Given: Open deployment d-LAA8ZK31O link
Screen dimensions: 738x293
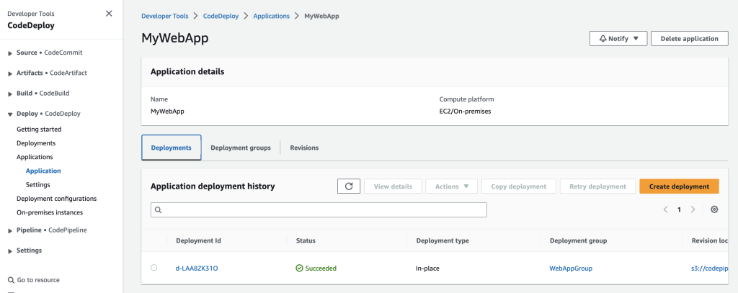Looking at the screenshot, I should pos(197,268).
